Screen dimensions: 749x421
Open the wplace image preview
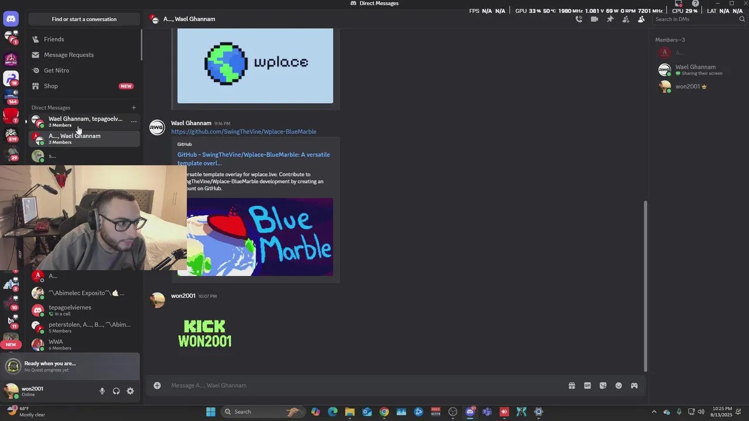coord(255,65)
